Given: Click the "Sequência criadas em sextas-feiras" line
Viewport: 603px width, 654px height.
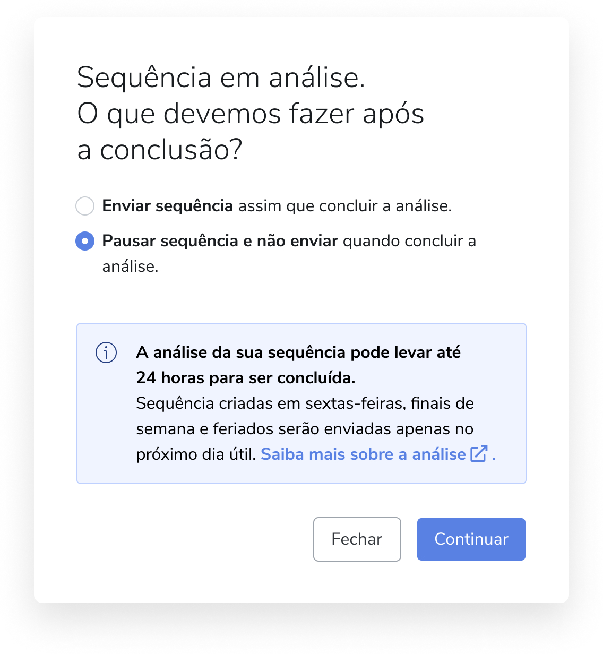Looking at the screenshot, I should (x=305, y=403).
